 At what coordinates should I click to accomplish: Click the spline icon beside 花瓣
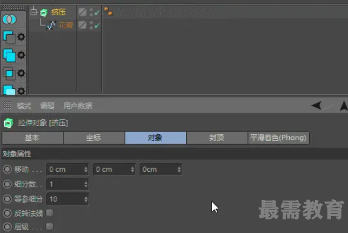51,25
